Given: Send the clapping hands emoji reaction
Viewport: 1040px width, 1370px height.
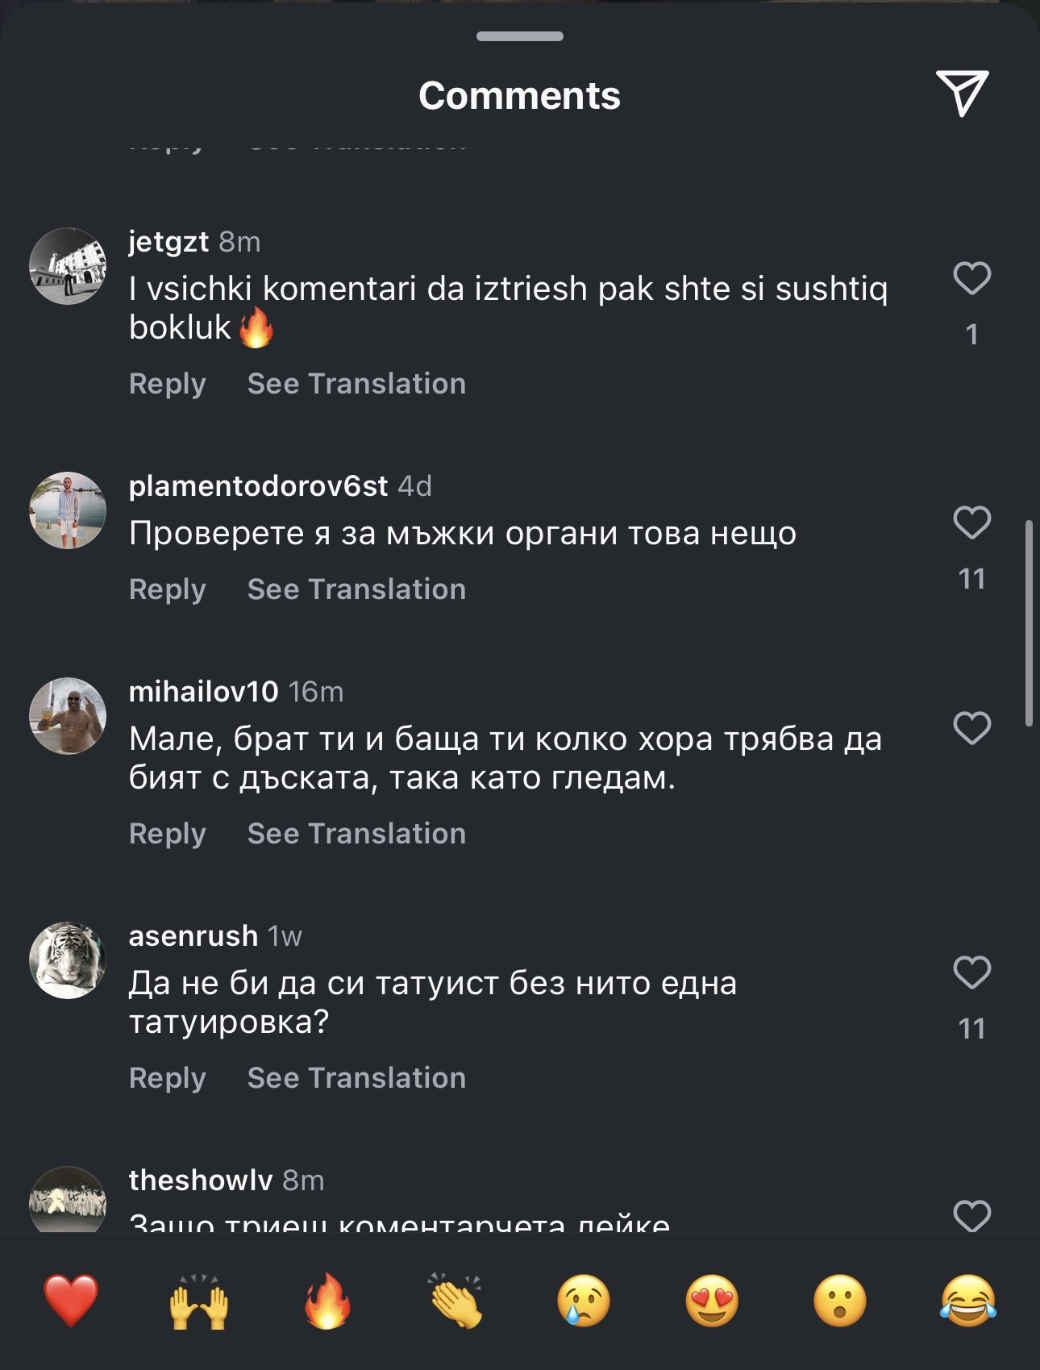Looking at the screenshot, I should 456,1300.
